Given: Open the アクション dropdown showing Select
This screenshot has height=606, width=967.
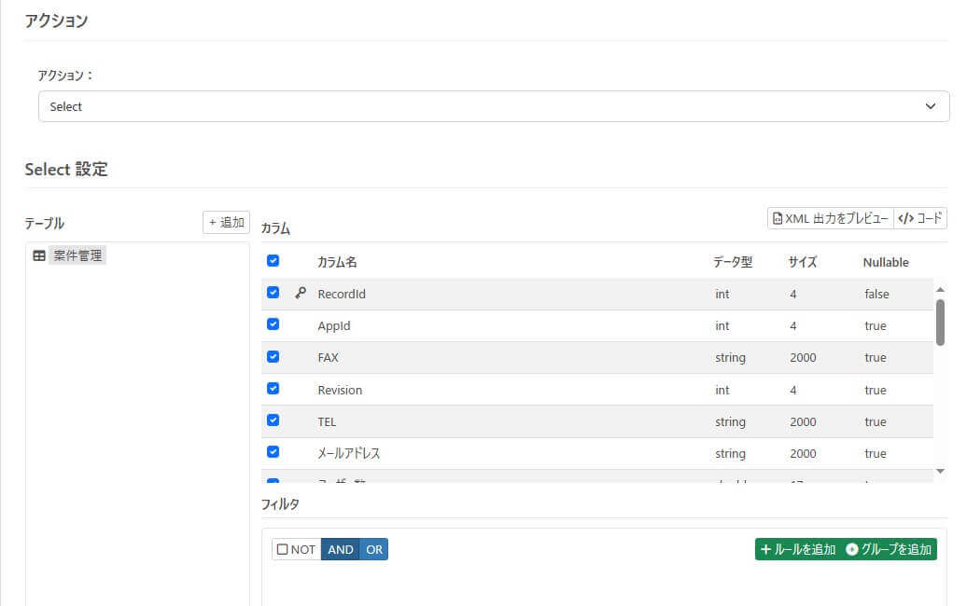Looking at the screenshot, I should [494, 106].
